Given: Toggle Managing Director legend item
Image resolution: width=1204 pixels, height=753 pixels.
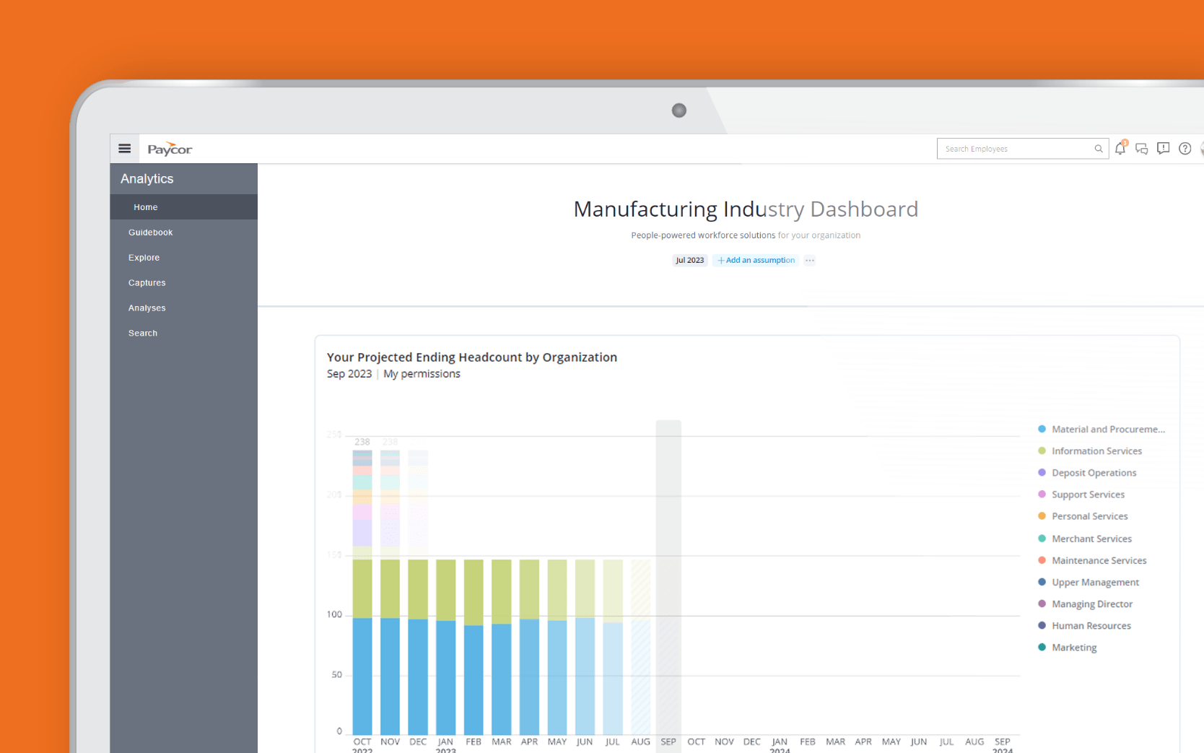Looking at the screenshot, I should (1085, 604).
